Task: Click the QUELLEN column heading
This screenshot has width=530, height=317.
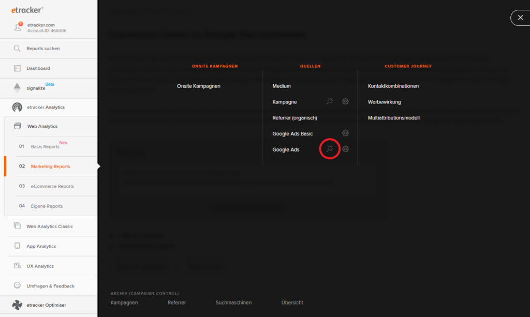Action: (x=311, y=66)
